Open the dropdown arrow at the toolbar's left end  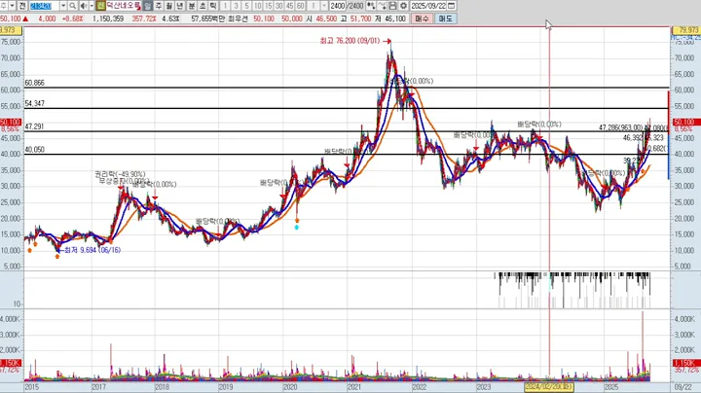(12, 6)
